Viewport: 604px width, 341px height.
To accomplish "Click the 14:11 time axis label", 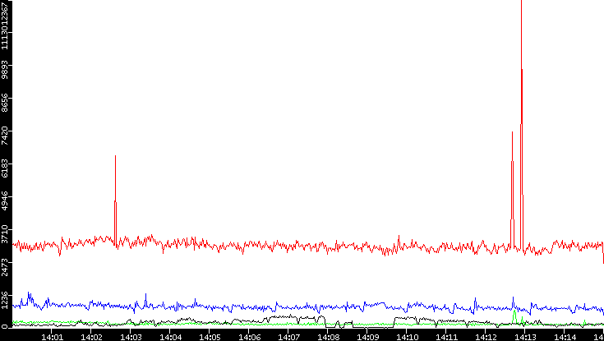I will (445, 337).
